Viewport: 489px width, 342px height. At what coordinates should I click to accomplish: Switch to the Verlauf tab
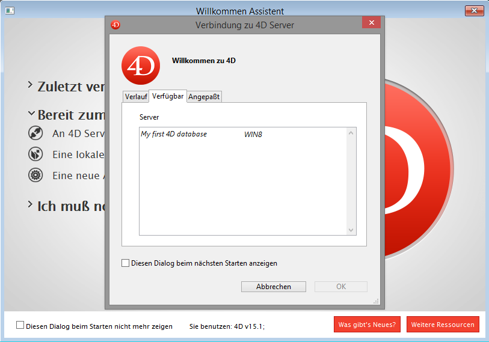pyautogui.click(x=135, y=97)
